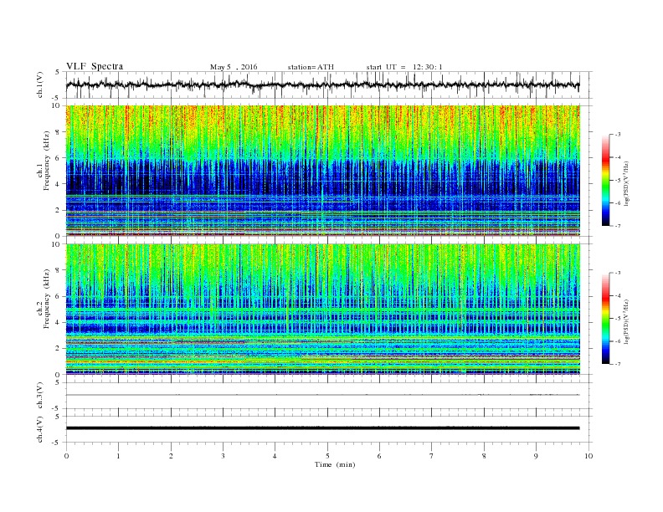
Task: Click the "10" tick on the time axis
Action: (x=588, y=456)
